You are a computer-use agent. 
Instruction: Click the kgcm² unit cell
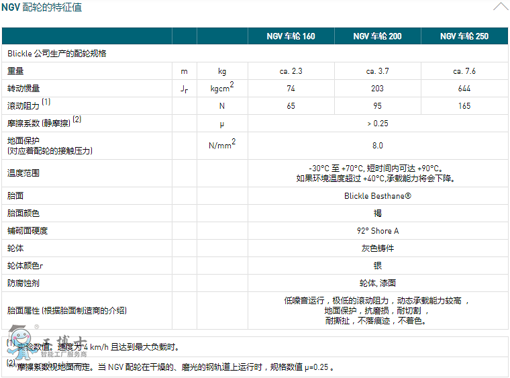coord(221,88)
